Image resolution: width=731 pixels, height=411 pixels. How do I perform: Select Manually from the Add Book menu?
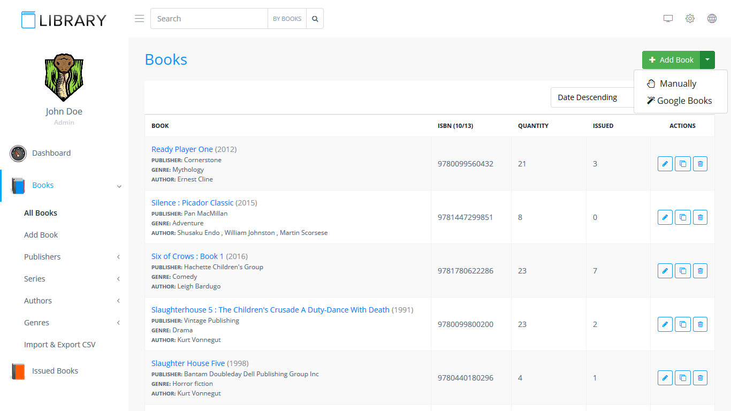pos(677,83)
